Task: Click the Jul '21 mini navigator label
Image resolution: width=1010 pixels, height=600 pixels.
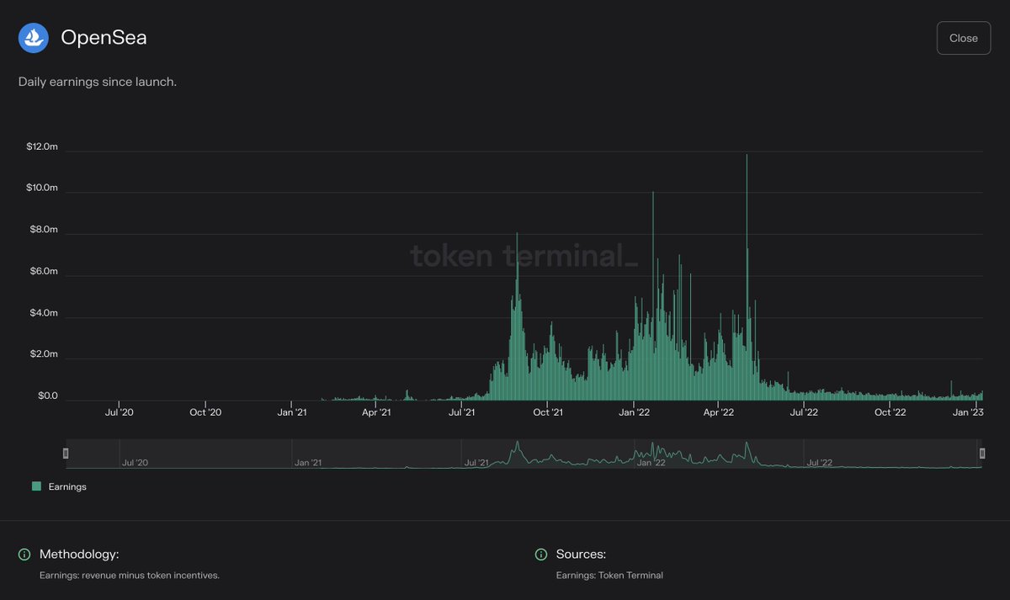Action: [x=477, y=463]
